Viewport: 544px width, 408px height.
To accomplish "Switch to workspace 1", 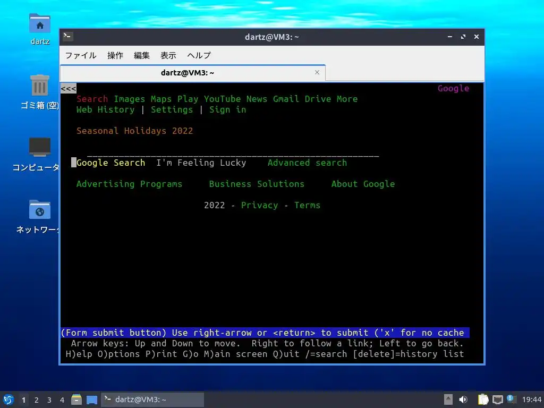I will tap(23, 399).
